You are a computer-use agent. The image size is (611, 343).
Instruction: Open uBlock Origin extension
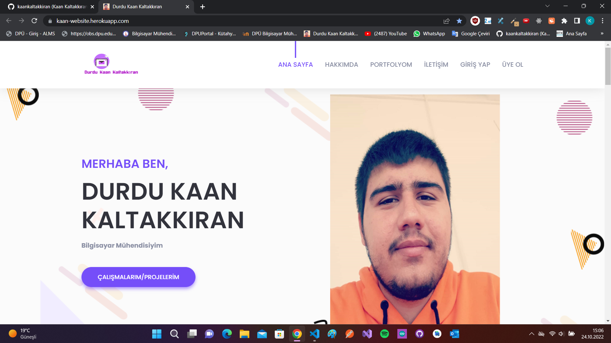[475, 21]
